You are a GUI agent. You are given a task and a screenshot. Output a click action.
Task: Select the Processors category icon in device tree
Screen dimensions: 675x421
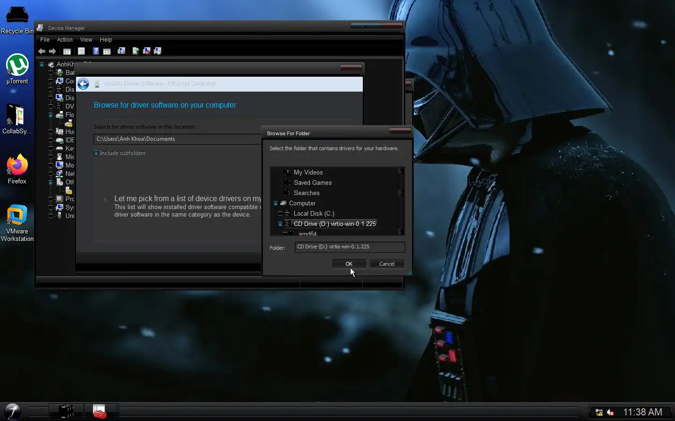click(60, 199)
